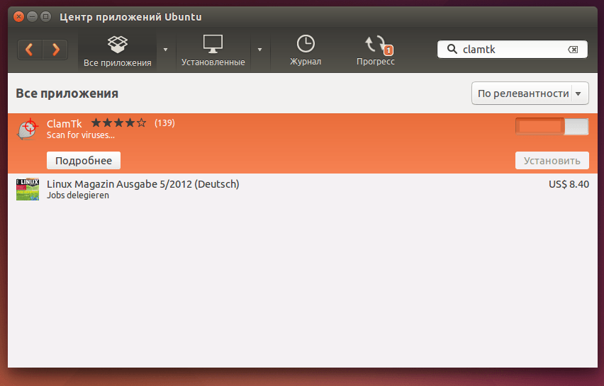604x386 pixels.
Task: Click the (139) reviews count
Action: coord(164,123)
